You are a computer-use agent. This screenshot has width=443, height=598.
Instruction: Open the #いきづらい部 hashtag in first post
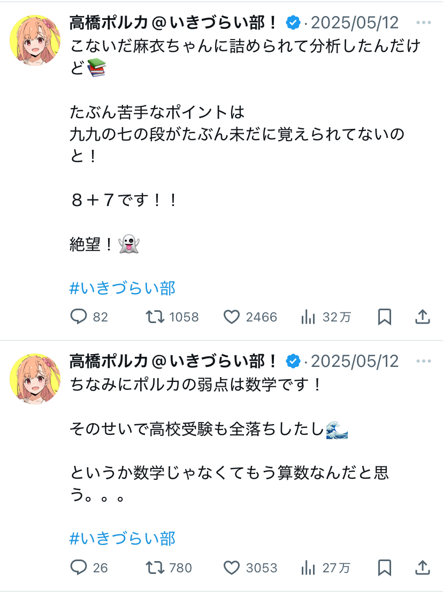(x=123, y=288)
